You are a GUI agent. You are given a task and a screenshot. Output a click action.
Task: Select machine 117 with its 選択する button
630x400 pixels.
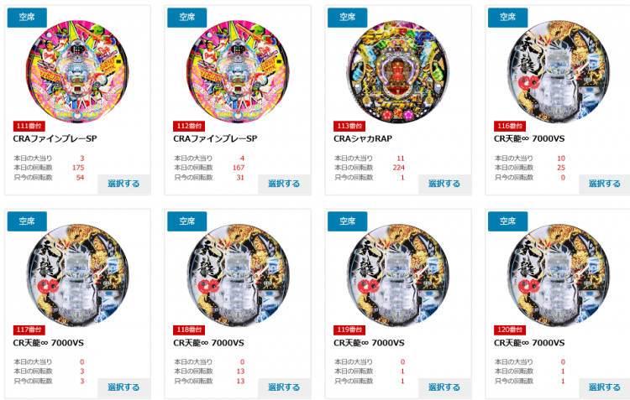coord(123,387)
